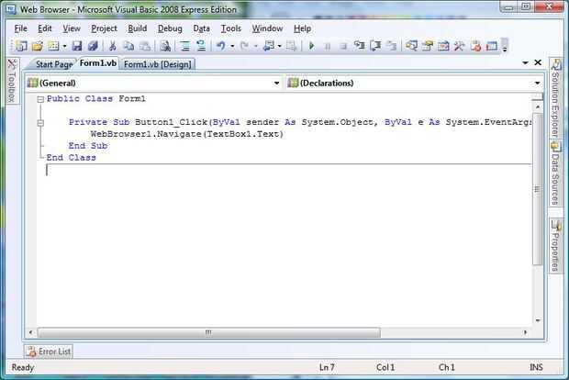Open the File menu

click(21, 28)
